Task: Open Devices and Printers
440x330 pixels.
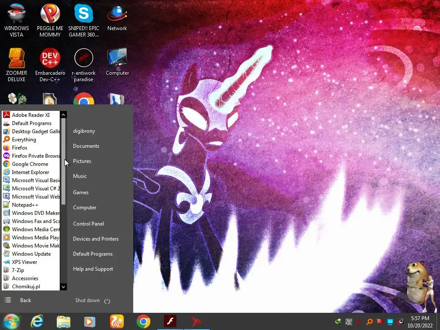Action: (96, 239)
